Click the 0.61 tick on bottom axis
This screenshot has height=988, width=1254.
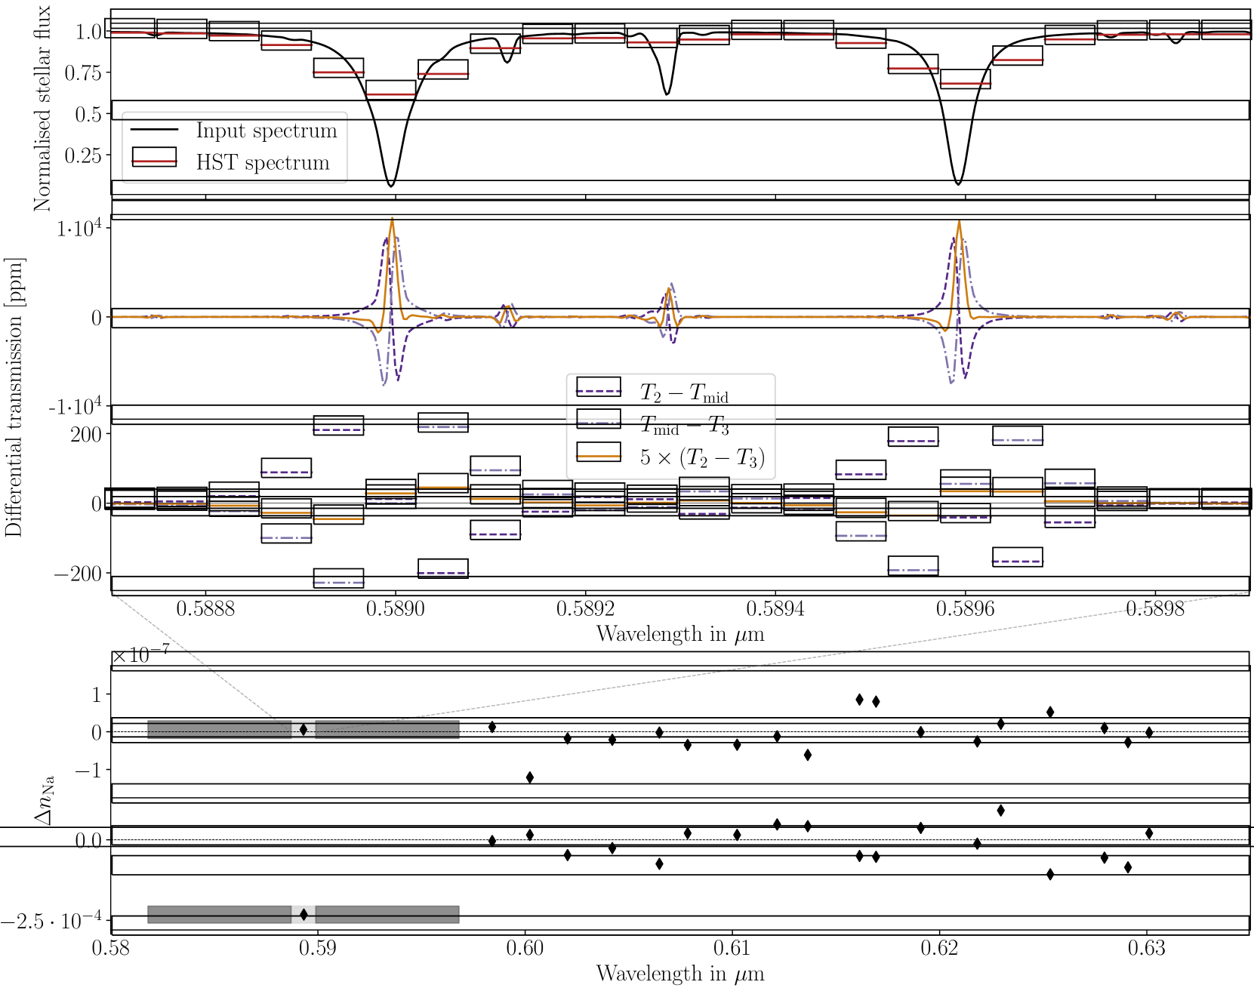[732, 948]
